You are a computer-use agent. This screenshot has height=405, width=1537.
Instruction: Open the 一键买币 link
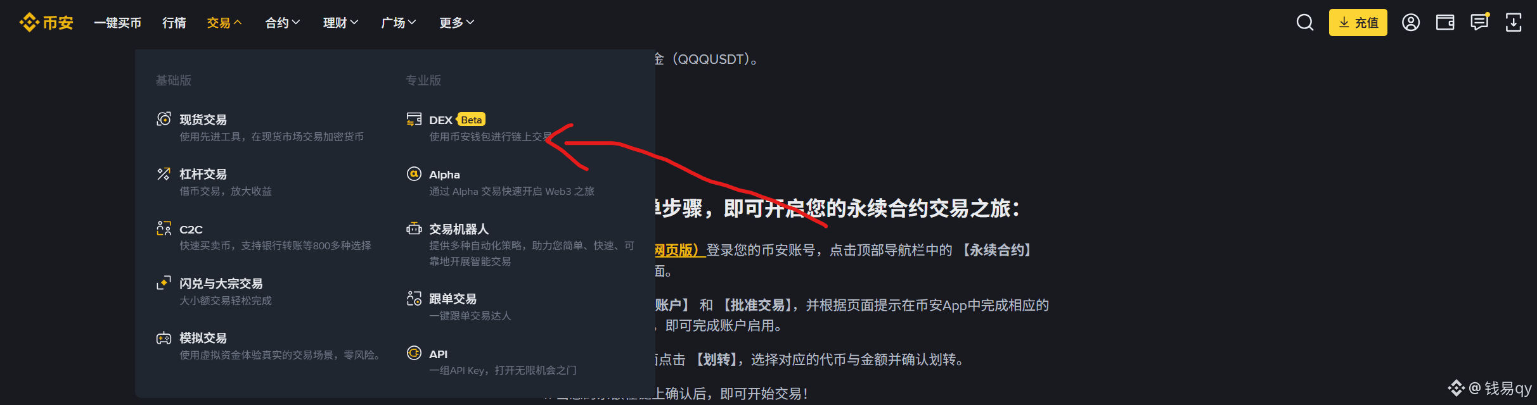coord(117,23)
